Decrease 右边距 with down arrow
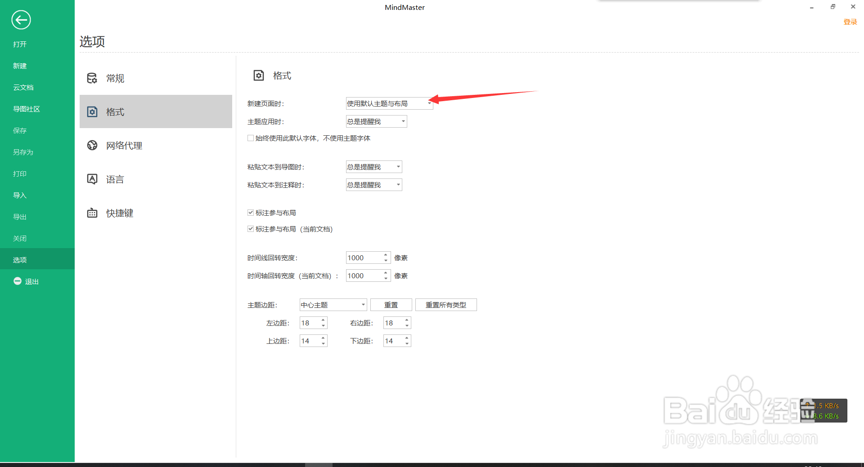864x467 pixels. 407,326
